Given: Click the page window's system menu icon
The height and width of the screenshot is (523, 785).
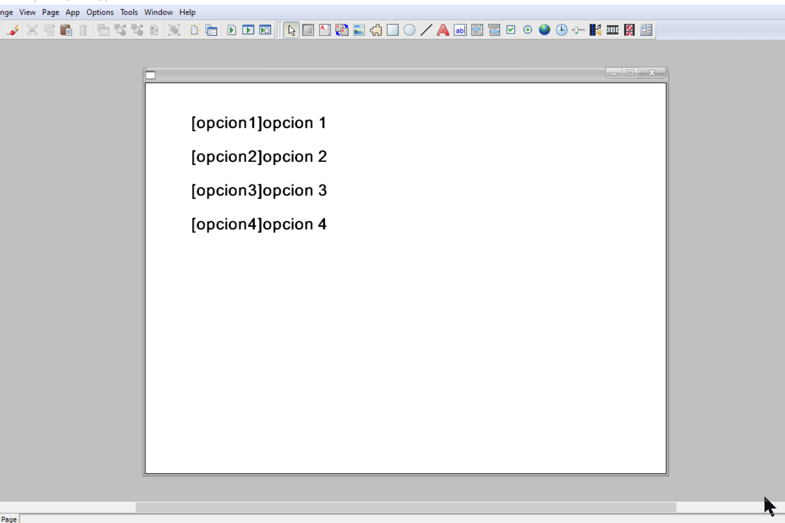Looking at the screenshot, I should tap(150, 75).
